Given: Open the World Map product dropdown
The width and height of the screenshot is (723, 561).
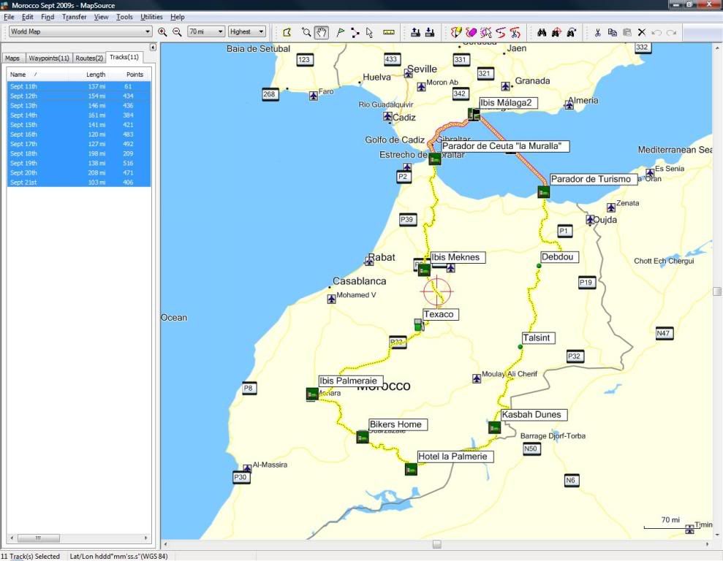Looking at the screenshot, I should [x=80, y=31].
